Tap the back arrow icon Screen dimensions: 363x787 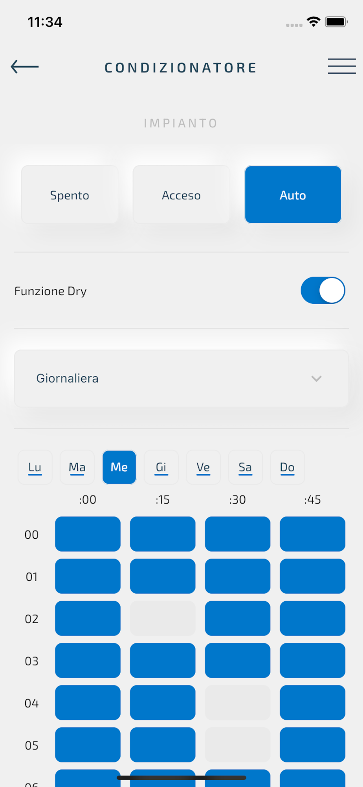pos(24,67)
